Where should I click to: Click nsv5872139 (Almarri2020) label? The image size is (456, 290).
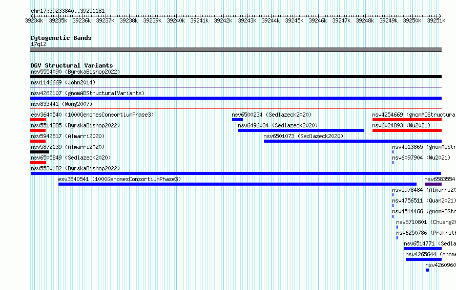coord(68,147)
